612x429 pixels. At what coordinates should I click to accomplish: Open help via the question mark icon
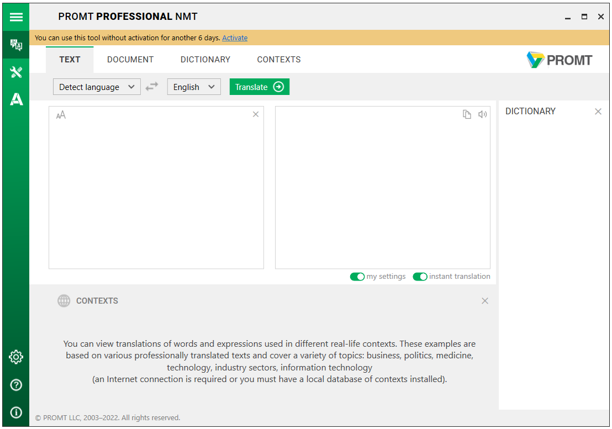pos(16,385)
